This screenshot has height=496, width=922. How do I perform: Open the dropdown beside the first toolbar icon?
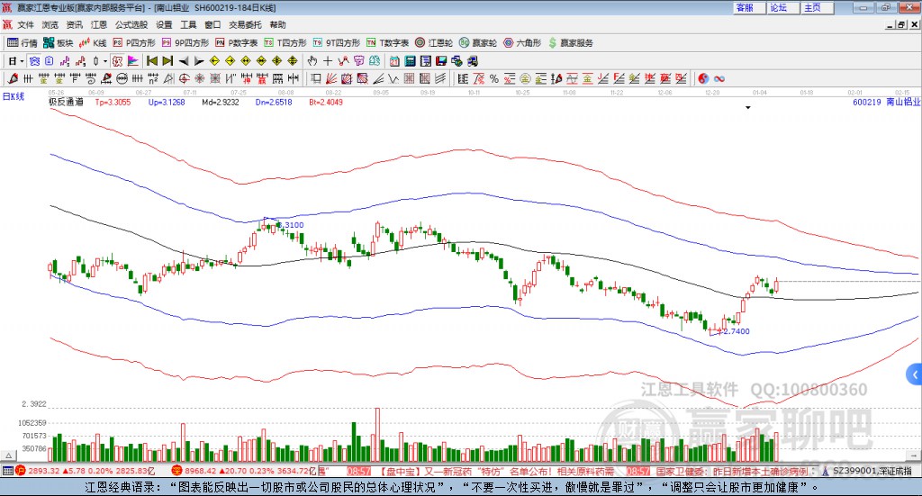tap(22, 61)
